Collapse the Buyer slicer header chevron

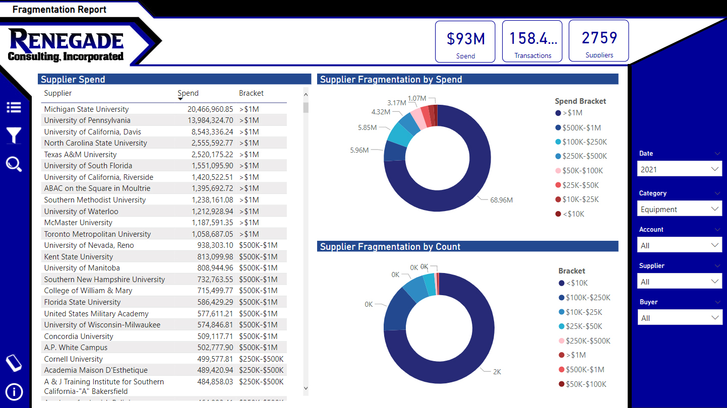pos(717,302)
